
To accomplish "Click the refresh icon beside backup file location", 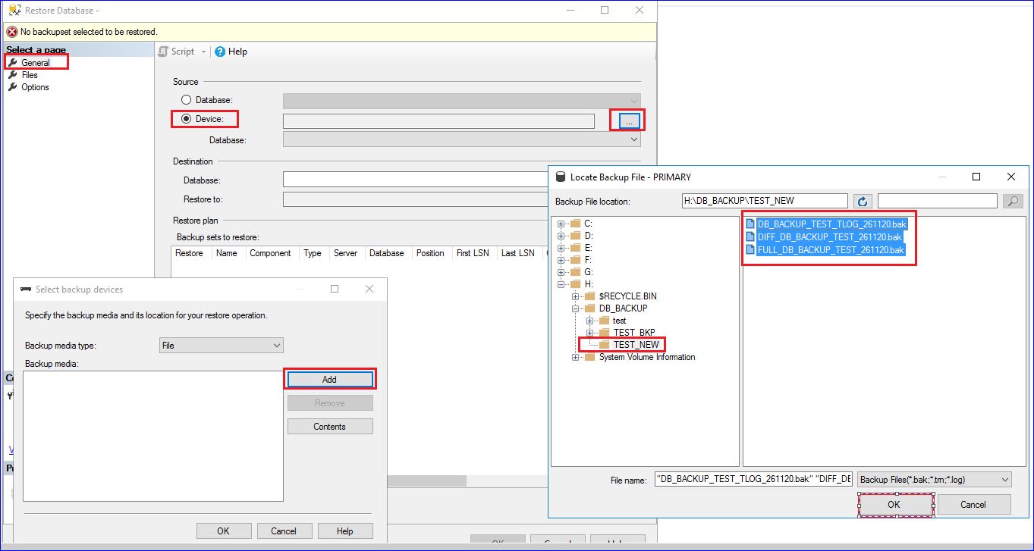I will [x=863, y=201].
